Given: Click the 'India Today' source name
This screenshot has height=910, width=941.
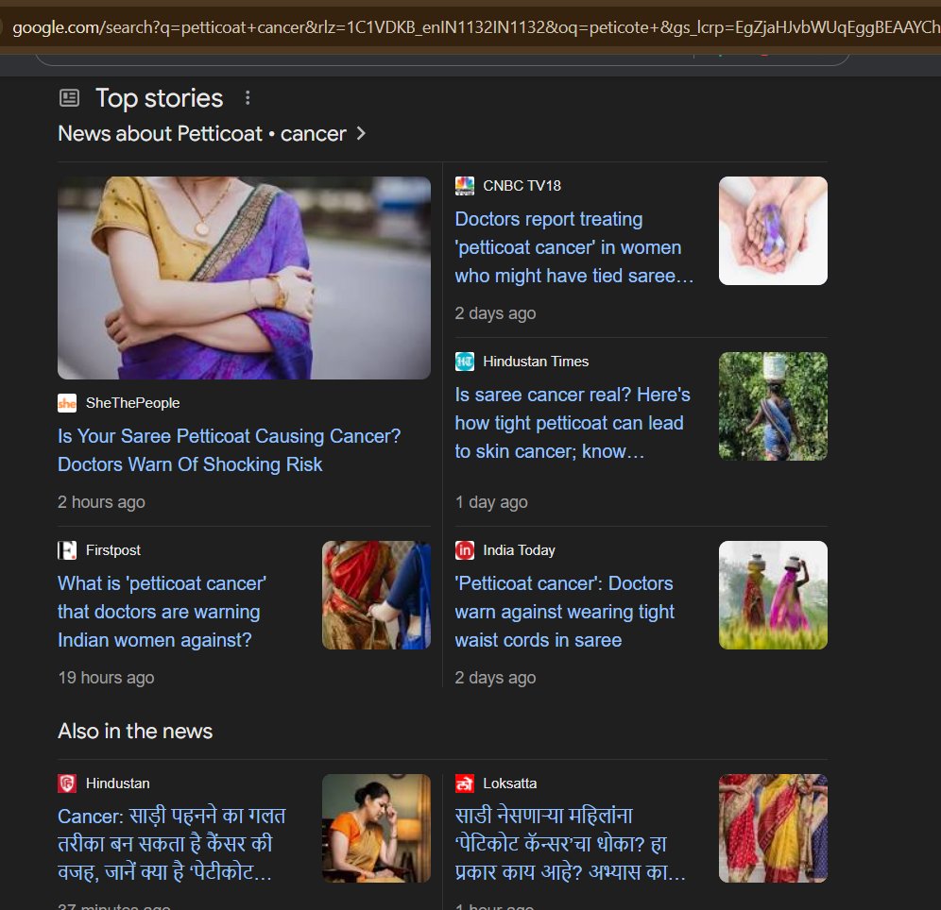Looking at the screenshot, I should click(519, 550).
